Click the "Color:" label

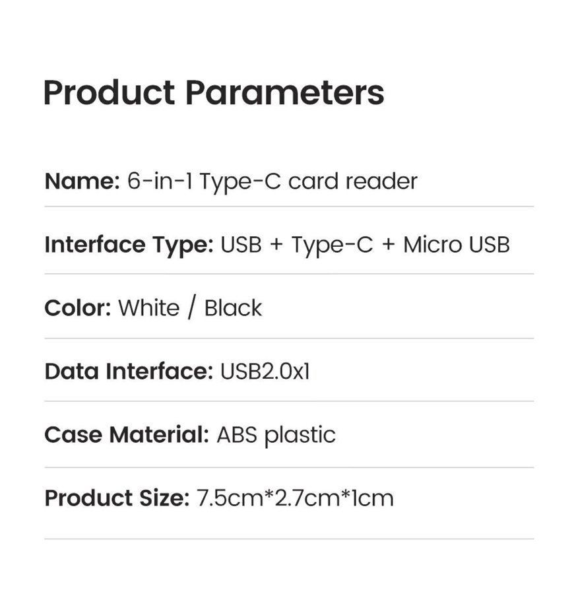click(x=77, y=308)
